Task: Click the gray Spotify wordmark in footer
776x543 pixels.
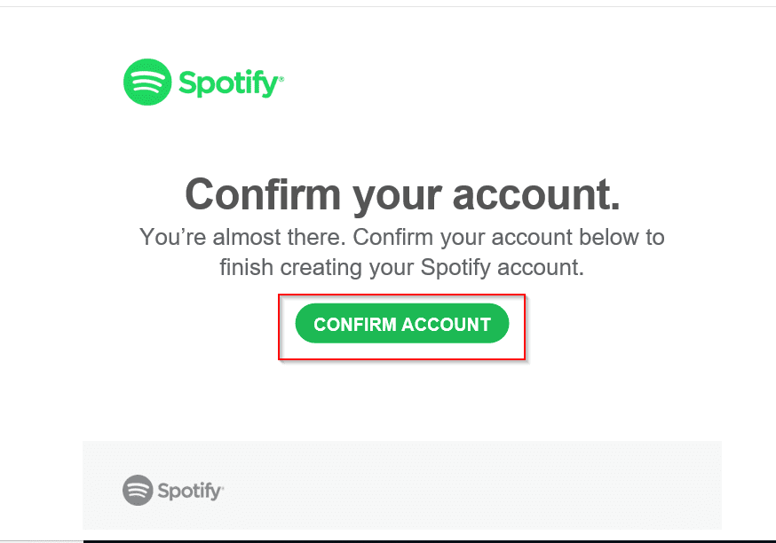Action: [x=189, y=491]
